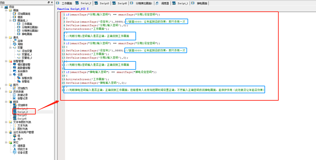The width and height of the screenshot is (316, 160).
Task: Open 调度器 scheduler in the project tree
Action: coord(21,146)
